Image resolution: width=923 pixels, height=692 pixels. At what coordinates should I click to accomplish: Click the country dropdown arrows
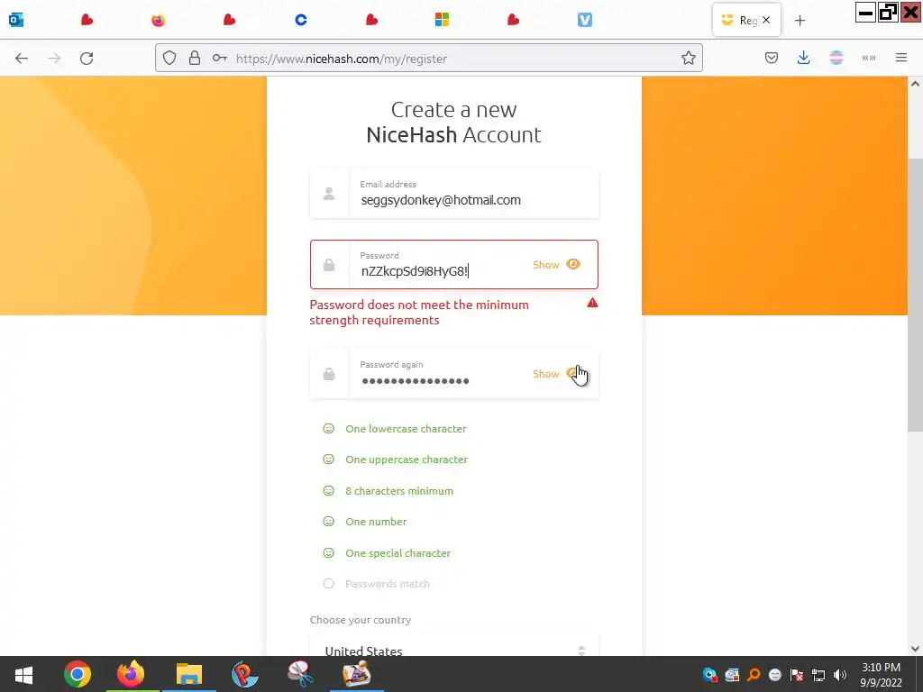[581, 651]
